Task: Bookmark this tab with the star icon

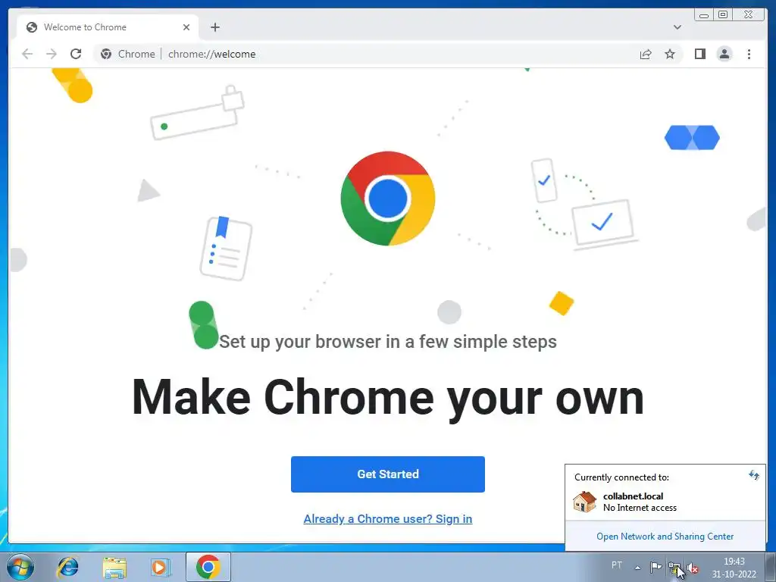Action: [x=670, y=54]
